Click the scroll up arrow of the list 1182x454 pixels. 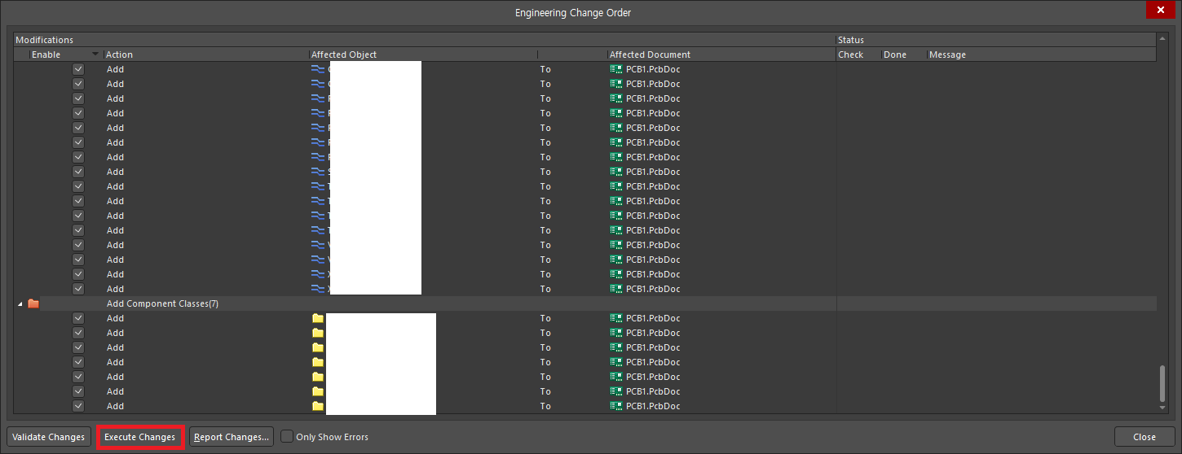pos(1162,39)
